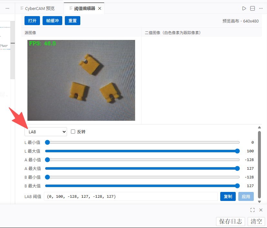Click the 帧缓冲 button
This screenshot has height=228, width=267.
[52, 21]
